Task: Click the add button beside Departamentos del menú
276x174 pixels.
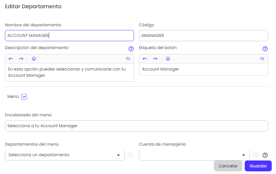Action: click(x=131, y=155)
